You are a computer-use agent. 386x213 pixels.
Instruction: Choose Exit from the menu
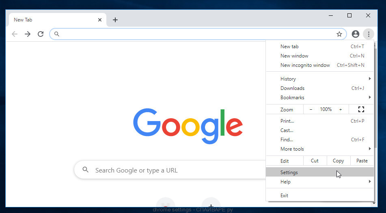point(320,196)
